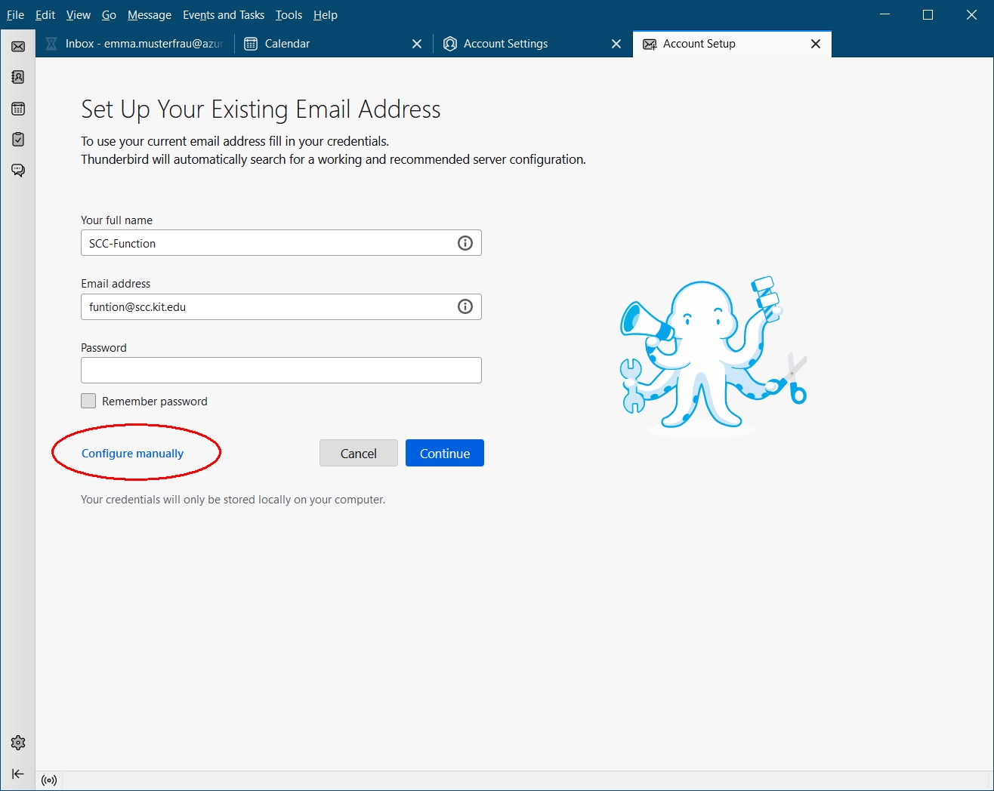Image resolution: width=994 pixels, height=791 pixels.
Task: Click the email address info icon
Action: pos(465,306)
